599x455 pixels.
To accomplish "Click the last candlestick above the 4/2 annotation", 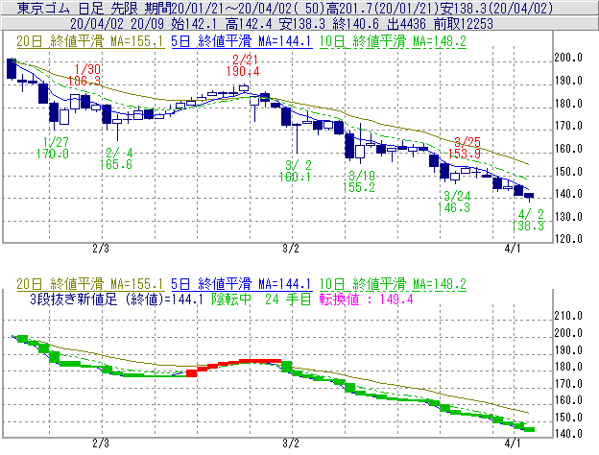I will [529, 196].
